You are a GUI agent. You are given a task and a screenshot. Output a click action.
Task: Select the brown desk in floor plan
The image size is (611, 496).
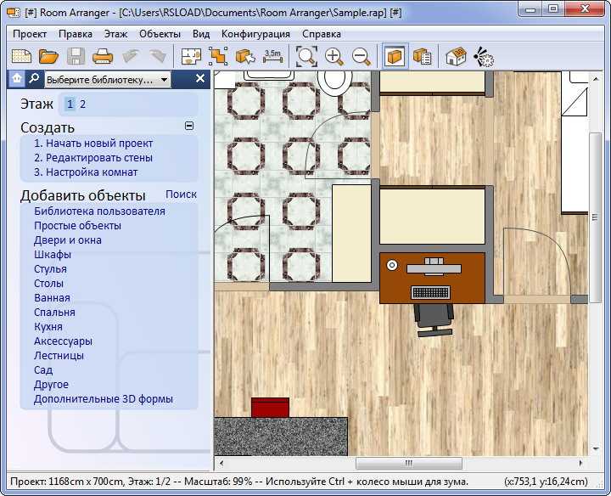click(x=432, y=278)
